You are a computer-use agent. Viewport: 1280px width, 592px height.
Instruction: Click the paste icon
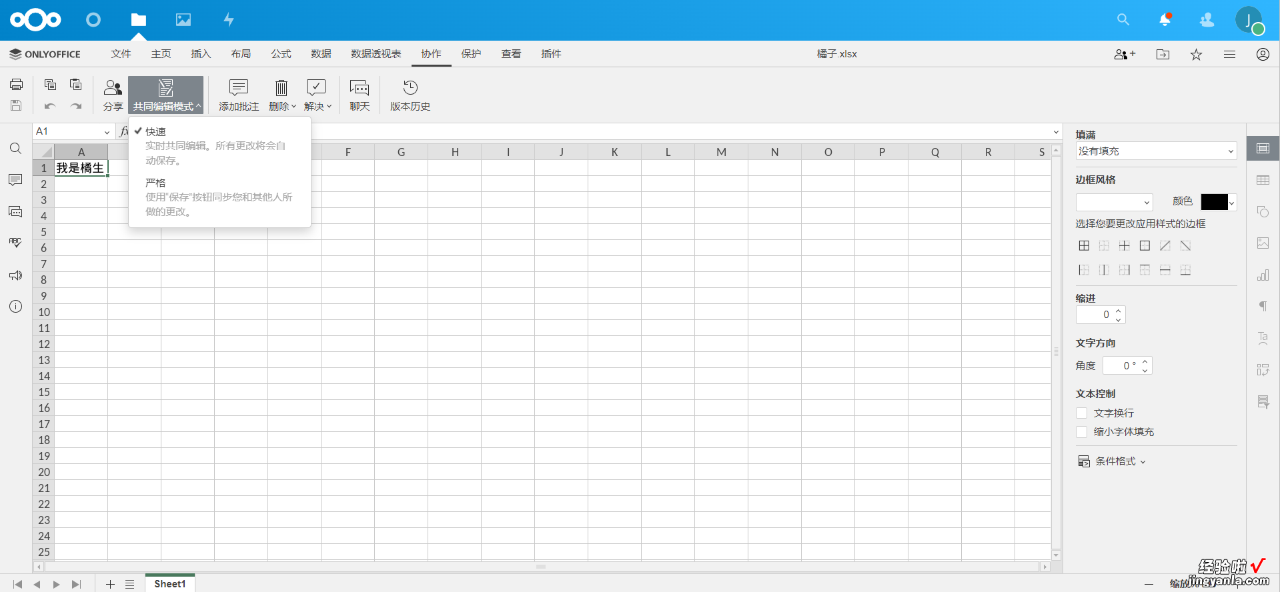coord(76,85)
